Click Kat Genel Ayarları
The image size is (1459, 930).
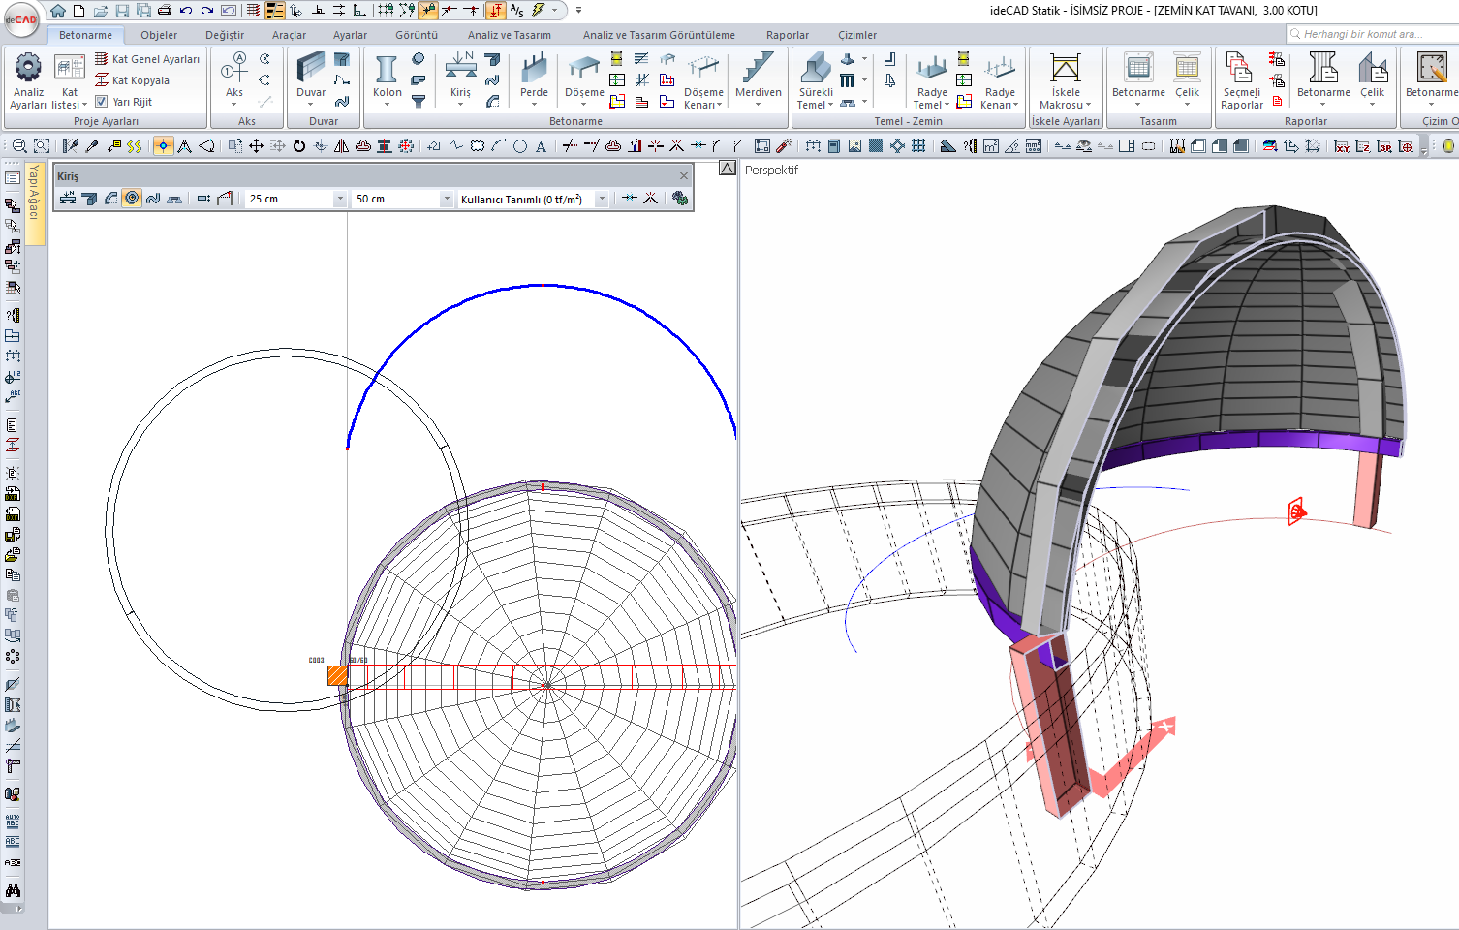(x=147, y=59)
